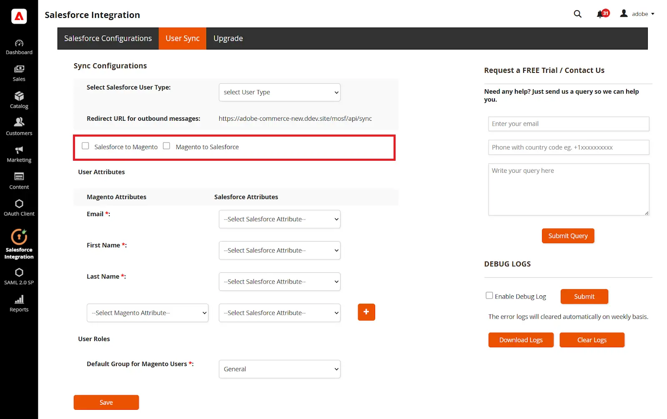Click the Sync Configurations heading
Image resolution: width=667 pixels, height=419 pixels.
(x=110, y=66)
